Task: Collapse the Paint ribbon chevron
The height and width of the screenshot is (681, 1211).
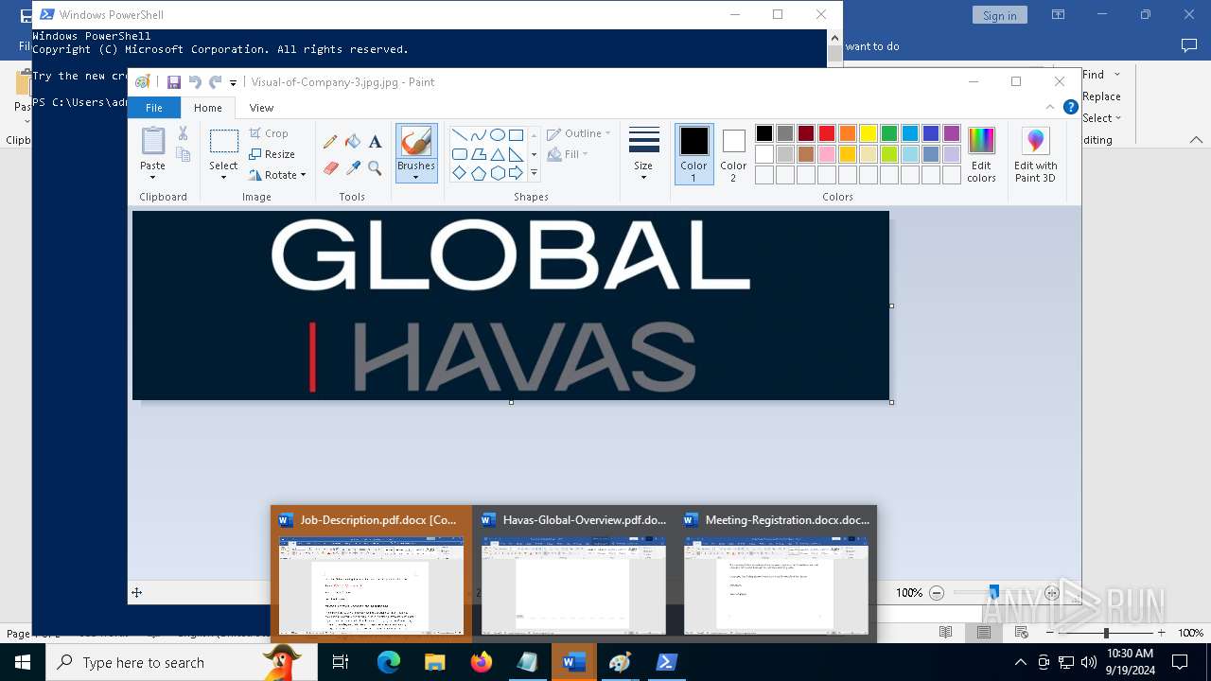Action: click(x=1050, y=108)
